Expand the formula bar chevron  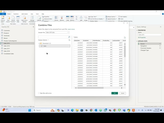(x=134, y=27)
